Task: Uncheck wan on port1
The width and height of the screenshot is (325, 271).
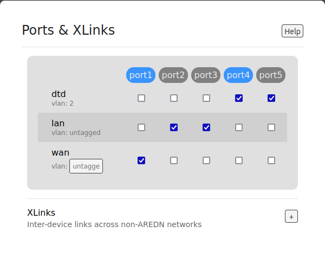Action: [141, 160]
